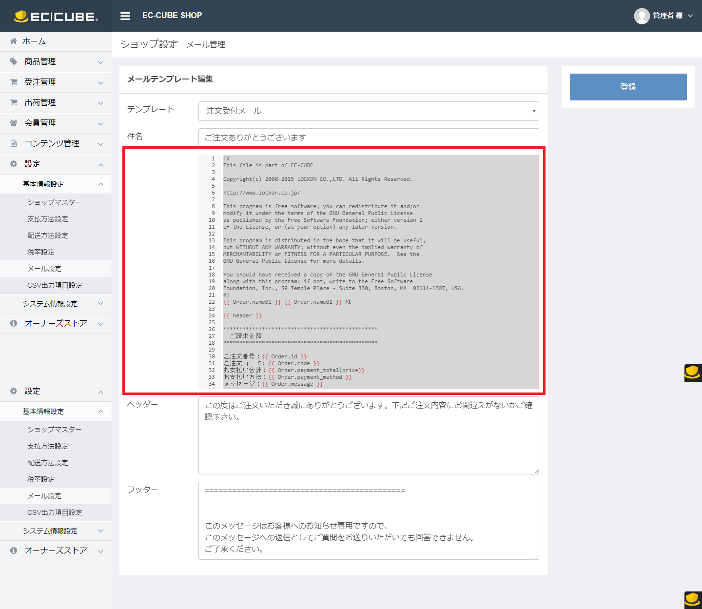Click the 件名 subject input field
702x609 pixels.
[x=368, y=137]
